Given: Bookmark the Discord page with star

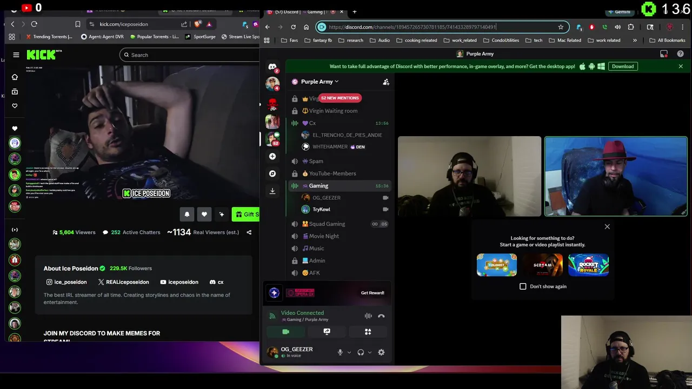Looking at the screenshot, I should (x=561, y=27).
